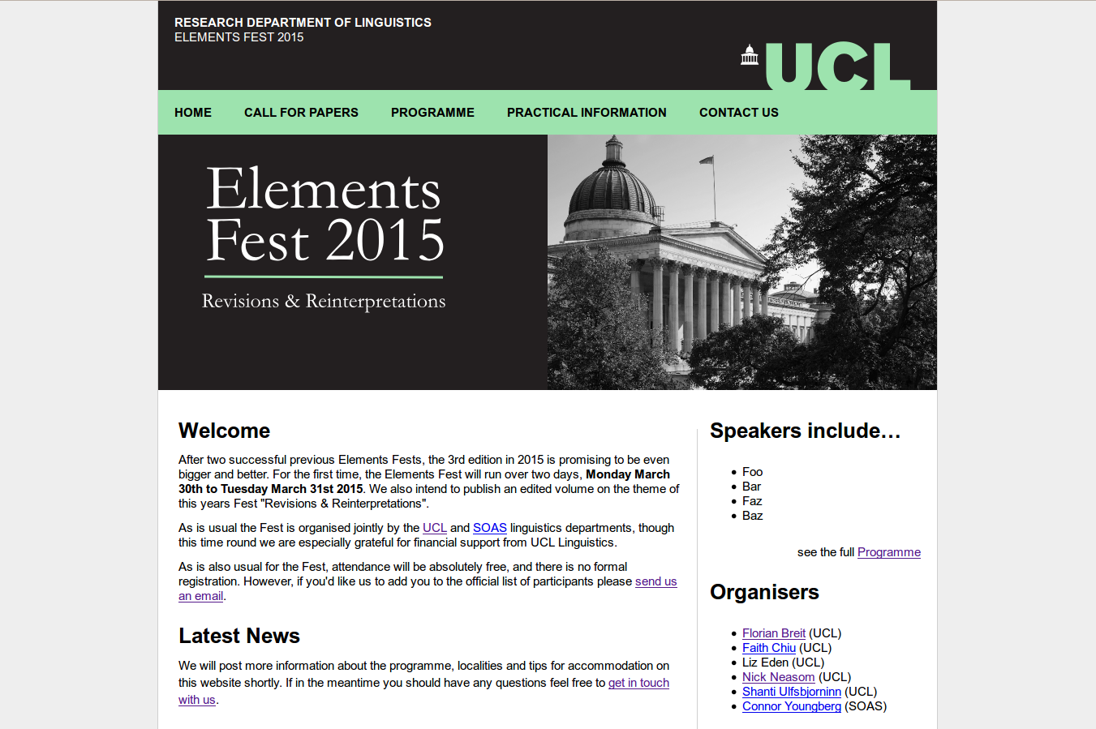Click the 'Speakers include…' heading
Image resolution: width=1096 pixels, height=729 pixels.
(806, 431)
